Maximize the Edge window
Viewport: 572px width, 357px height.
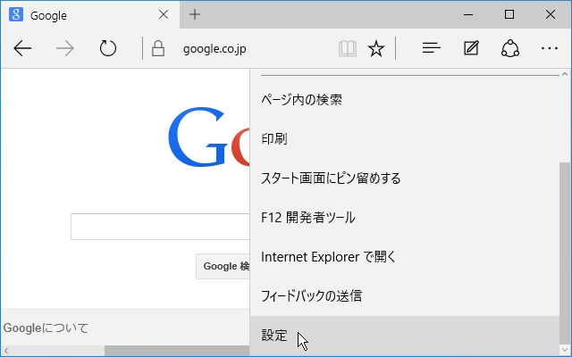pyautogui.click(x=509, y=14)
